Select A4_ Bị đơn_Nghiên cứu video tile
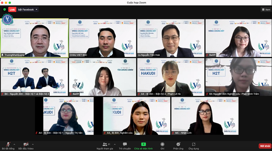This screenshot has height=151, width=272. 137,116
